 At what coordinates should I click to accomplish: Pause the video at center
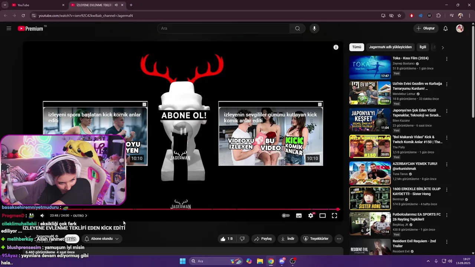point(183,131)
